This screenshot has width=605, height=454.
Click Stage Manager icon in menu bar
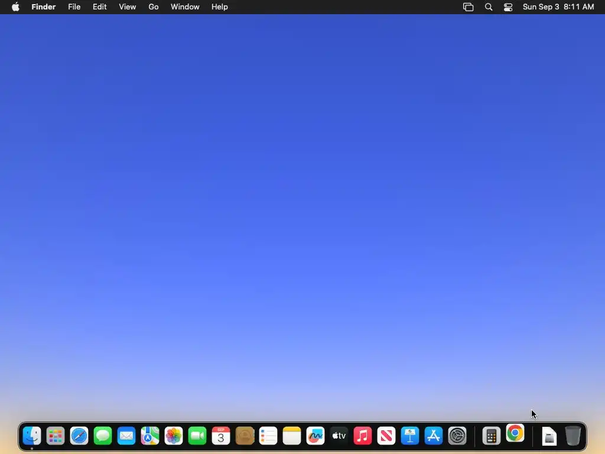(468, 7)
